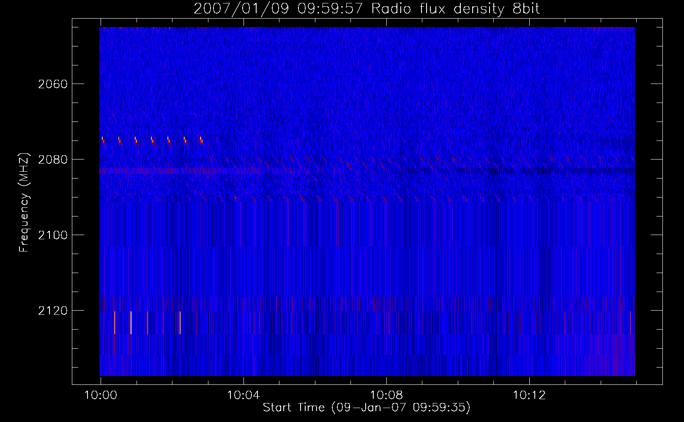The image size is (684, 422).
Task: Click the 10:00 time tick label
Action: click(101, 395)
